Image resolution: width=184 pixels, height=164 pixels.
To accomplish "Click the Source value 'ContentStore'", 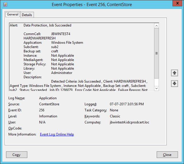I will 49,104.
